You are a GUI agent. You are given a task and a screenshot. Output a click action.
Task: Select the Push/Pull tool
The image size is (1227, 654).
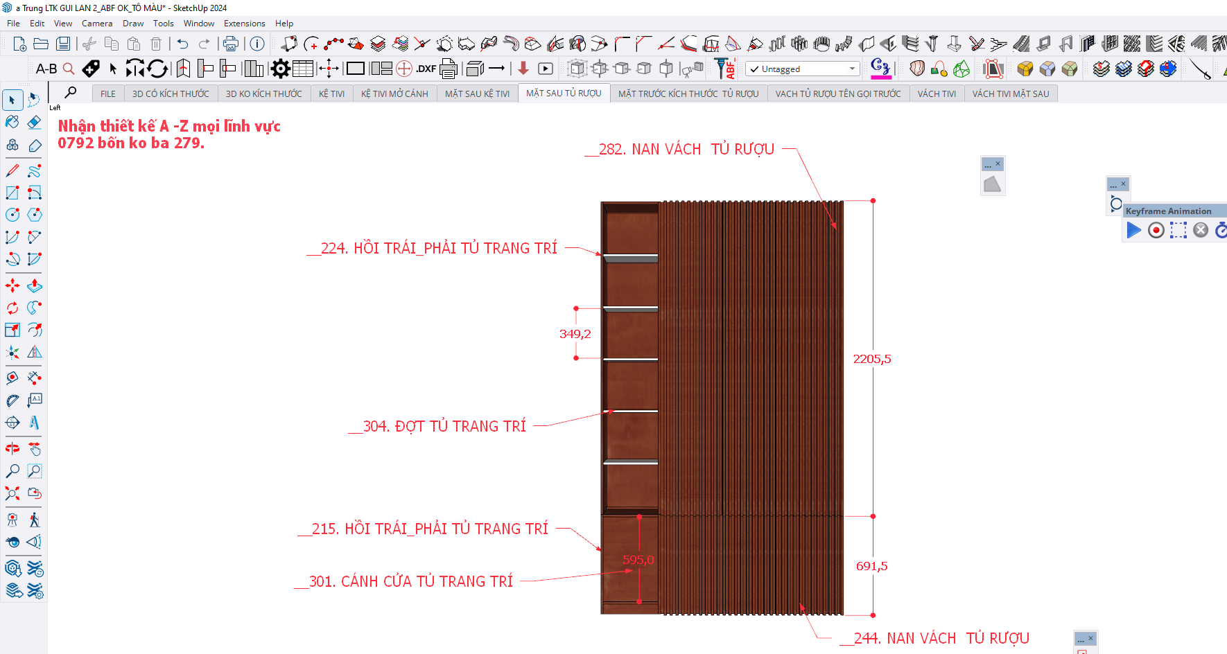tap(34, 285)
